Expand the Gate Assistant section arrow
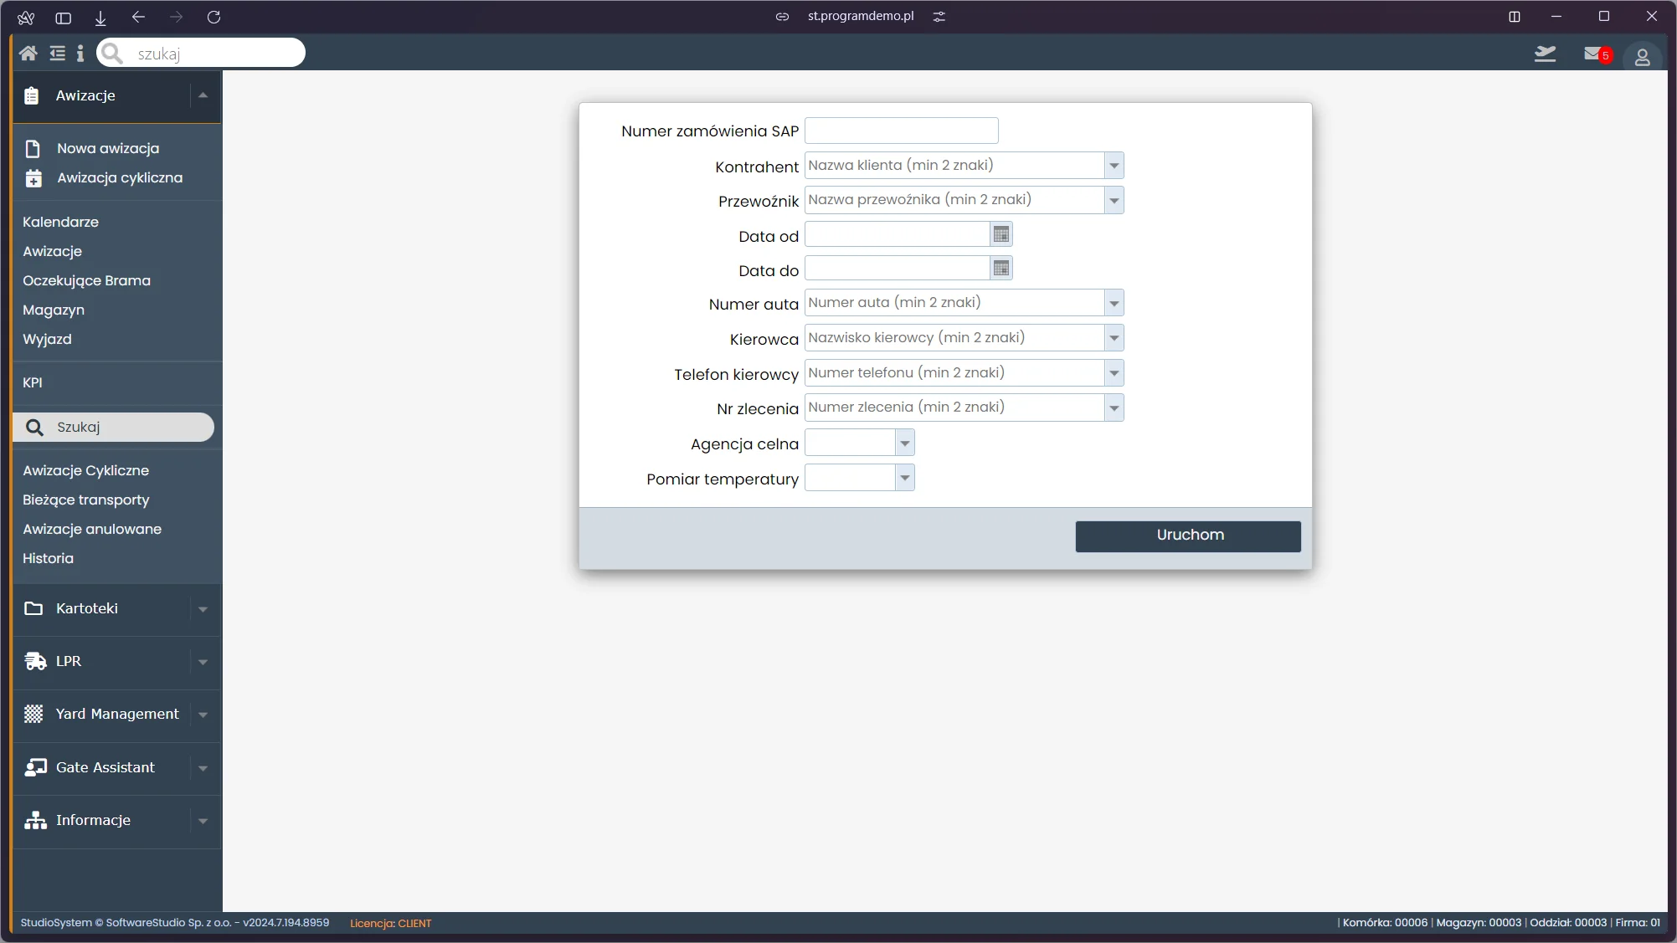Image resolution: width=1677 pixels, height=943 pixels. 203,768
